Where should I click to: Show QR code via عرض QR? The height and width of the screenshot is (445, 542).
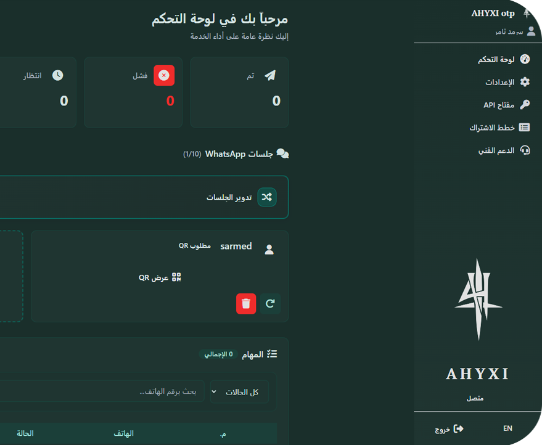(160, 277)
